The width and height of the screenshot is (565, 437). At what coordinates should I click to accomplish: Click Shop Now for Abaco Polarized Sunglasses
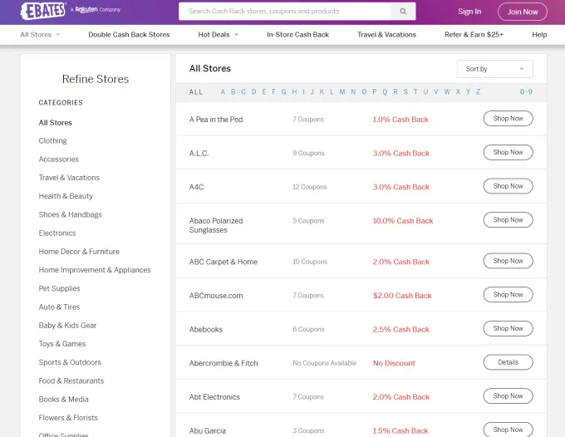[508, 220]
